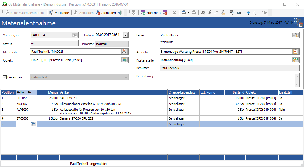
Task: Click the SAE 10W-20 article cell
Action: 113,98
